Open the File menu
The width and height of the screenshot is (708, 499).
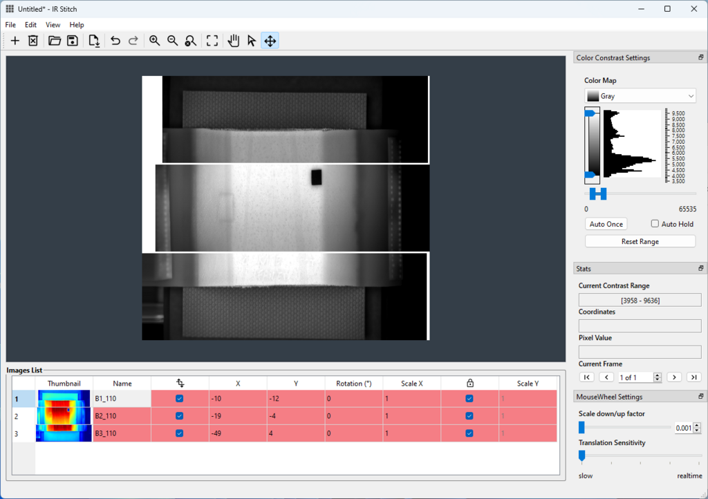[10, 25]
